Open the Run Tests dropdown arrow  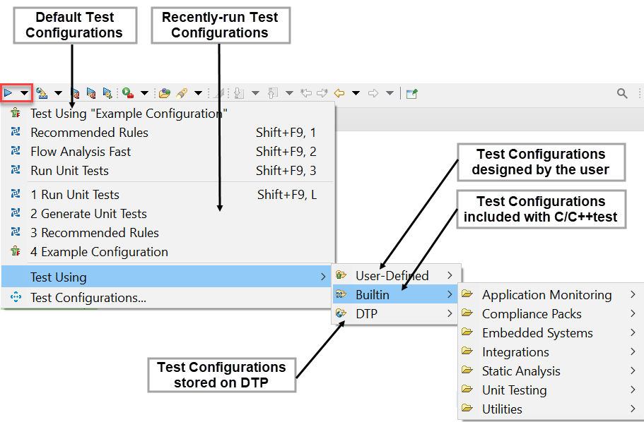(25, 94)
